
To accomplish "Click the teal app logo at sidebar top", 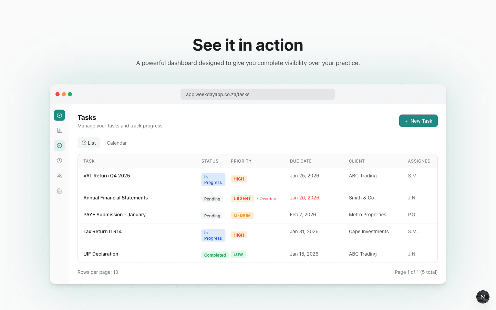I will pyautogui.click(x=59, y=115).
